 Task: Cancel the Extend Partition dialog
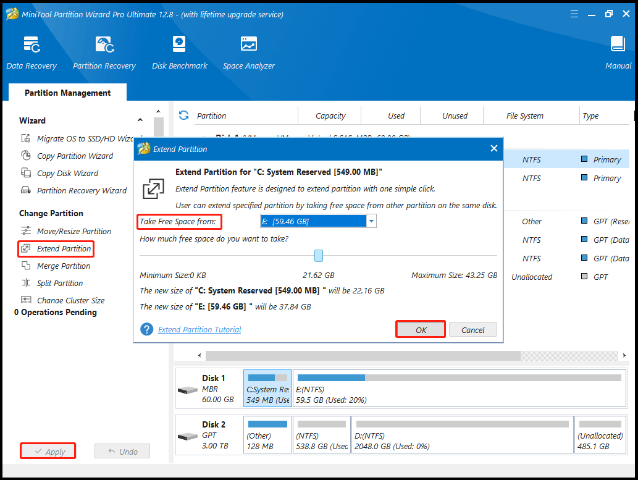point(472,330)
